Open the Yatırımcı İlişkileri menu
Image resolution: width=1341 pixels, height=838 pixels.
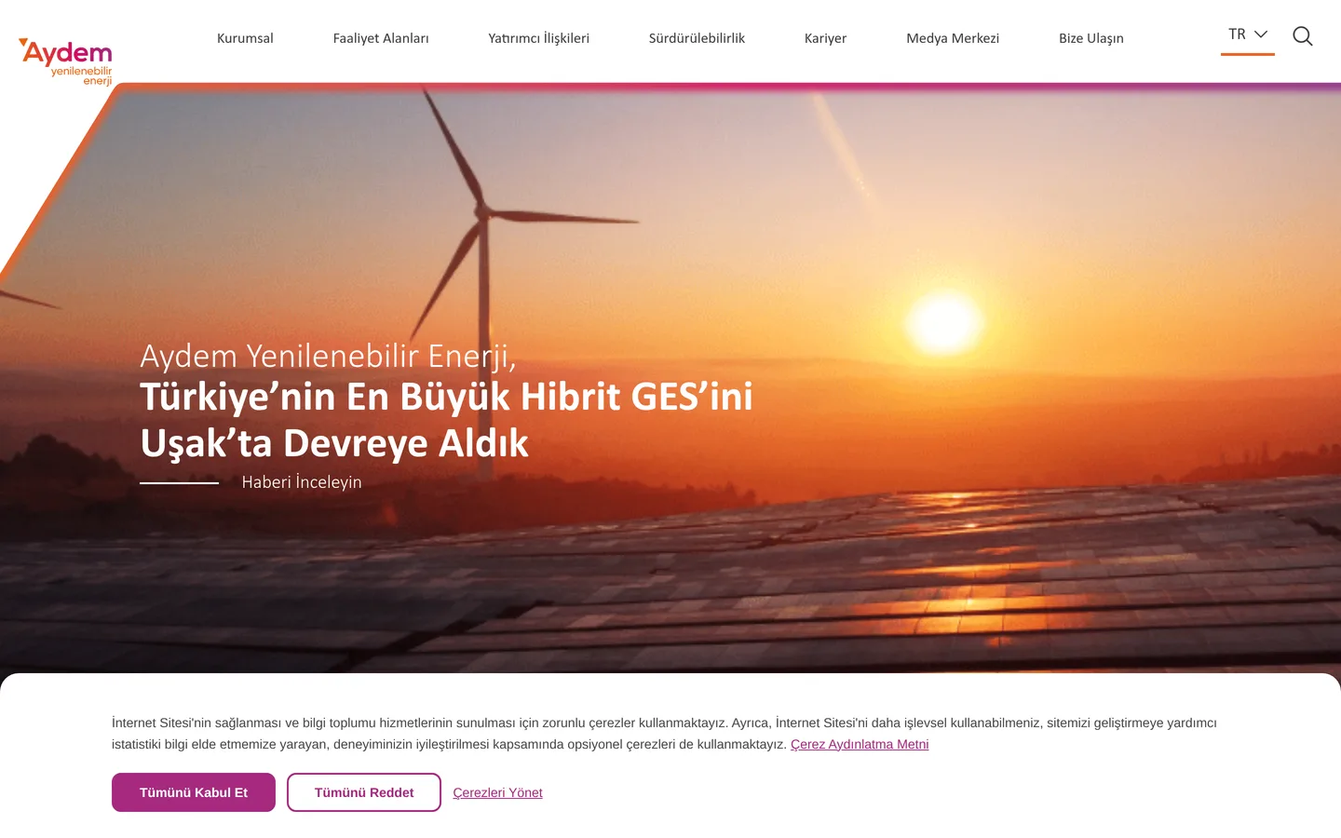tap(539, 38)
